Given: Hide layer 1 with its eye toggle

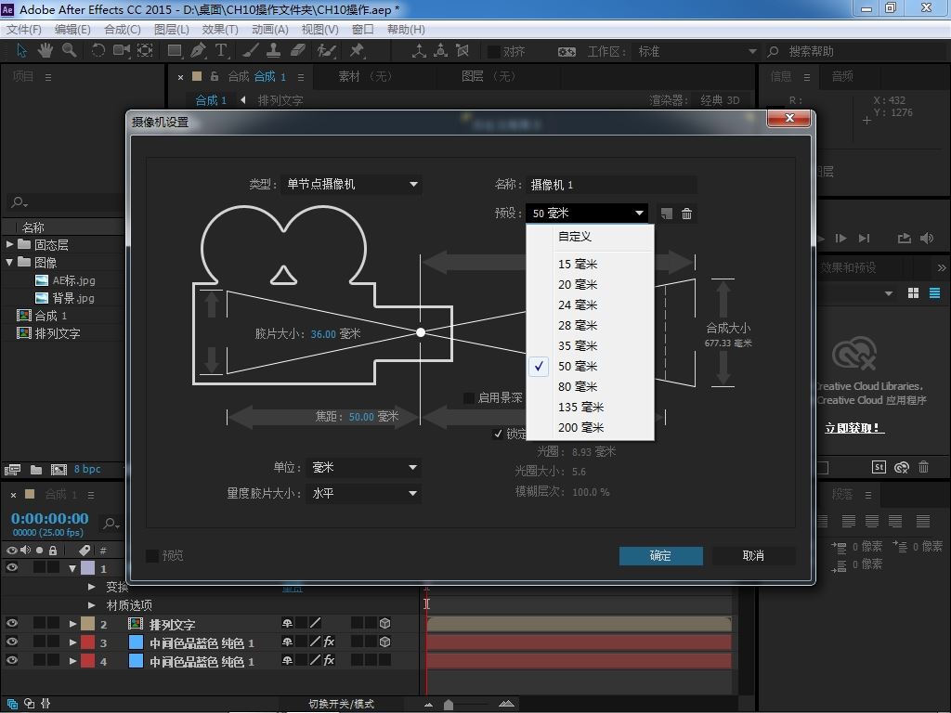Looking at the screenshot, I should (x=11, y=567).
